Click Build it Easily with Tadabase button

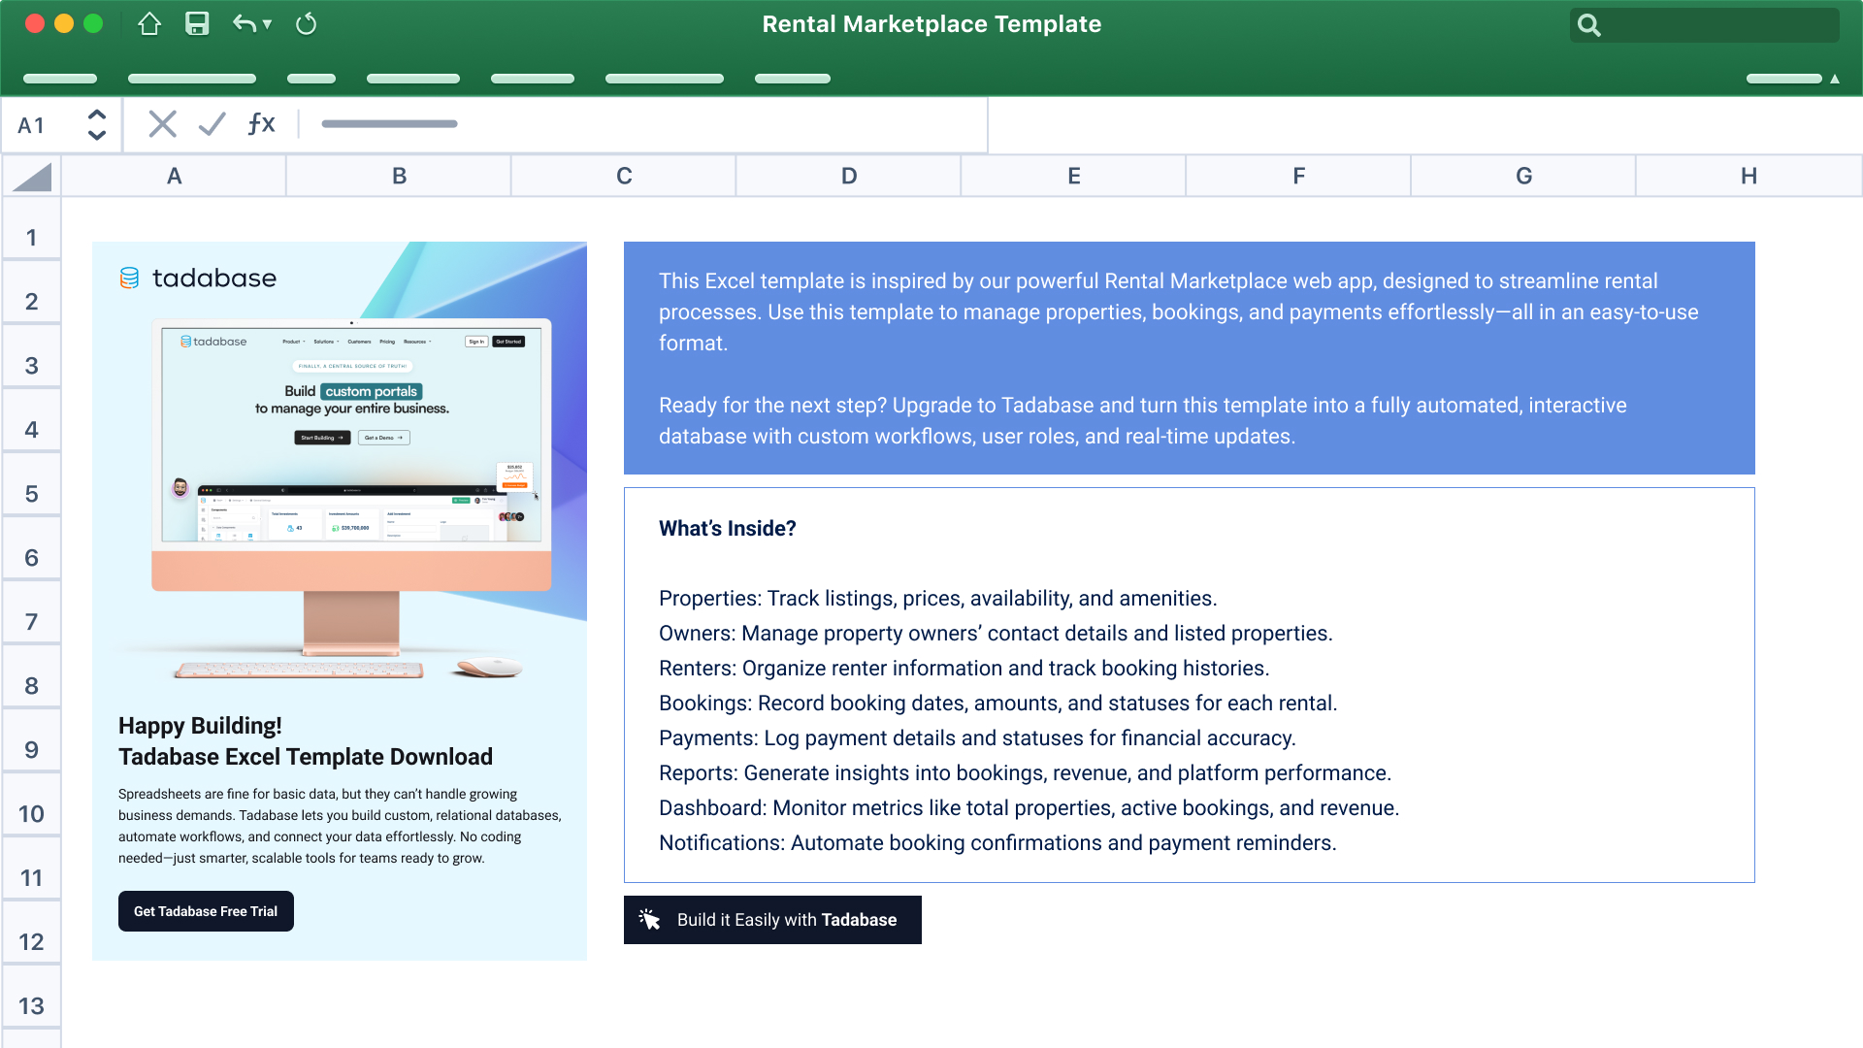[x=772, y=920]
